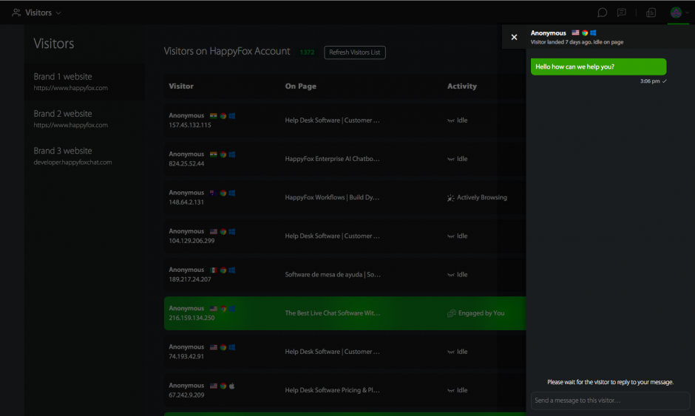Expand the Visitors dropdown menu
Viewport: 695px width, 416px height.
tap(58, 13)
